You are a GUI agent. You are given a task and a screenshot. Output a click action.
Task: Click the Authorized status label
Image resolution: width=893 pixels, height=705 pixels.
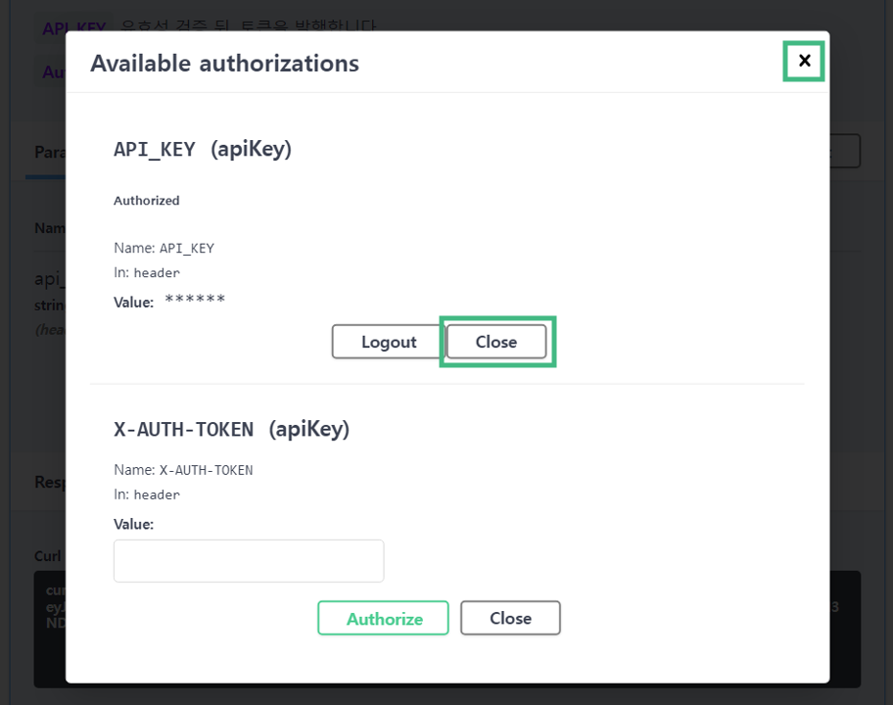point(147,201)
